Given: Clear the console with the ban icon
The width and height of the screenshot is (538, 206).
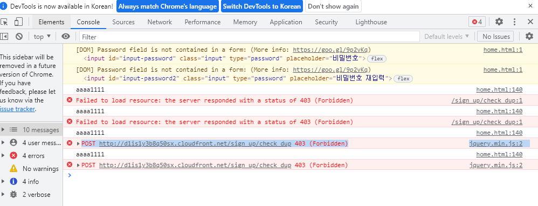Looking at the screenshot, I should (19, 36).
